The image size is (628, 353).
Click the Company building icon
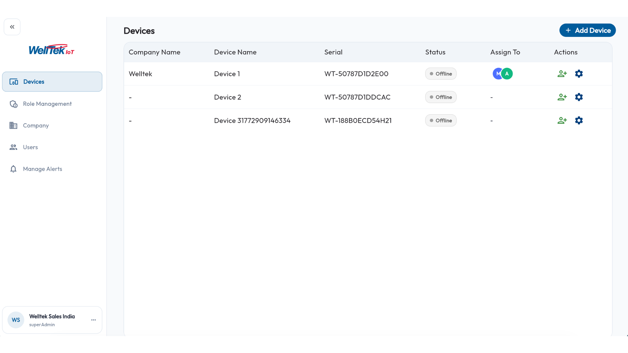tap(13, 126)
